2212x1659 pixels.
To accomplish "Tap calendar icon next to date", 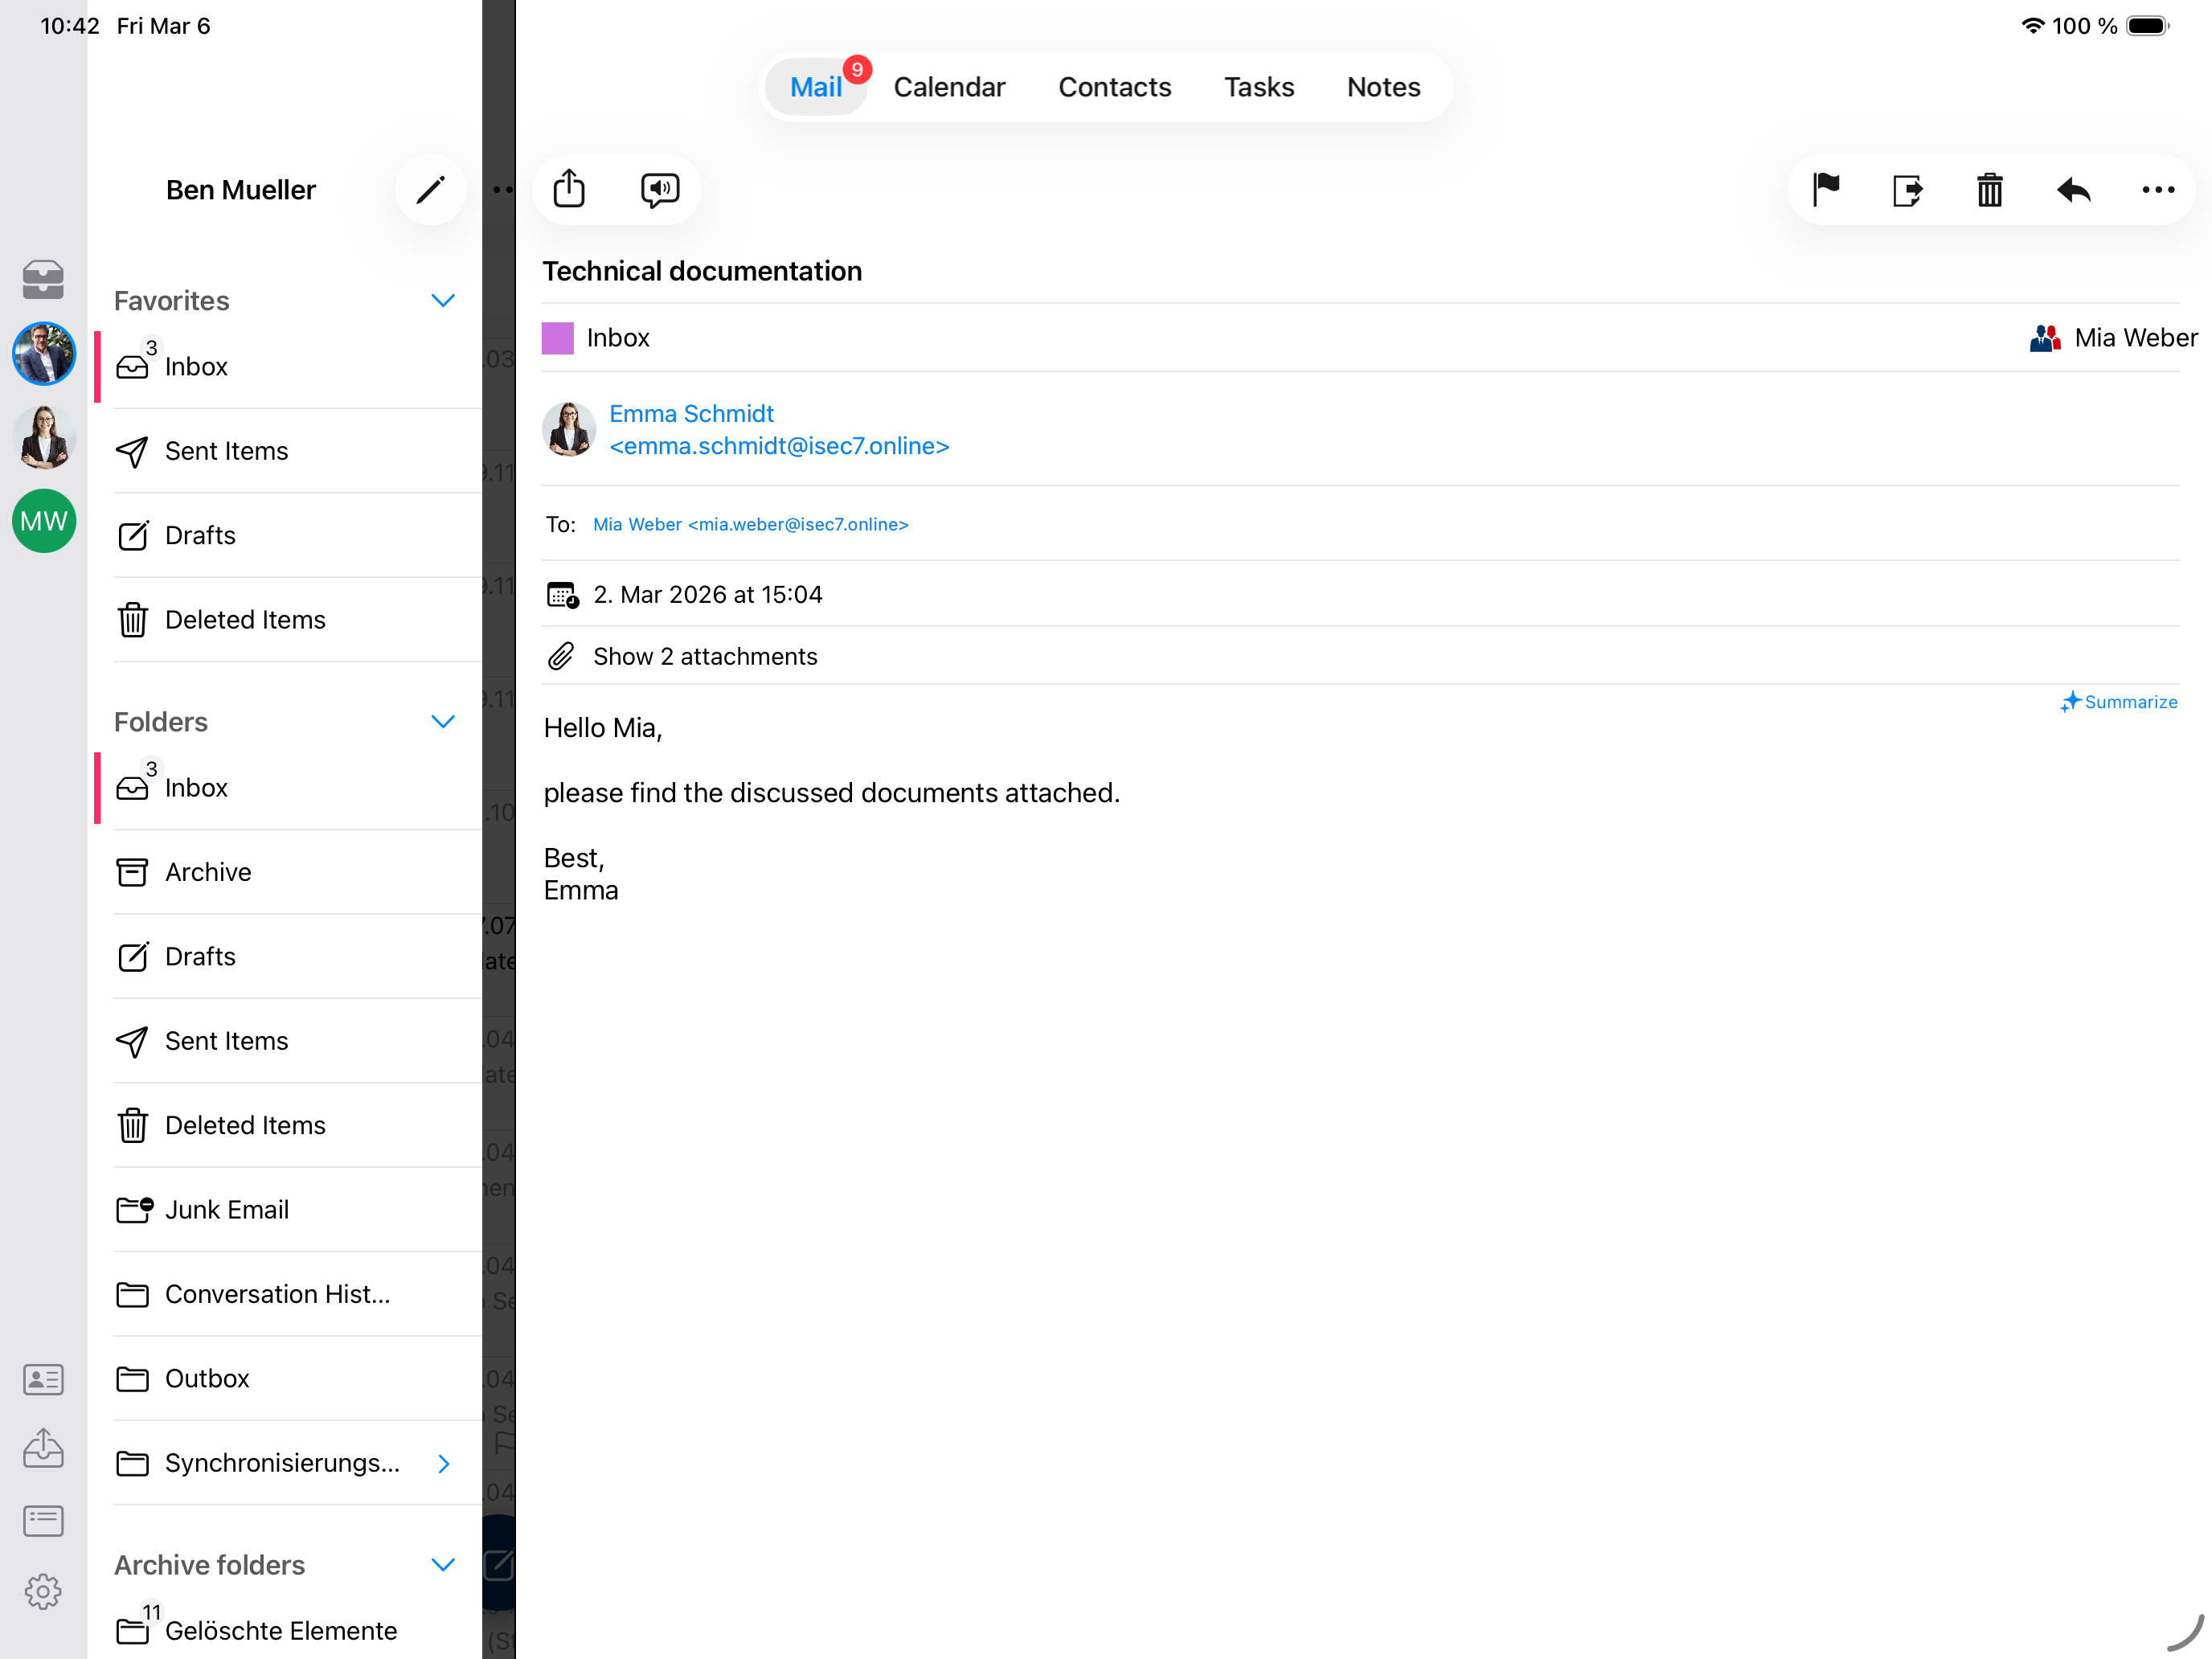I will 562,595.
